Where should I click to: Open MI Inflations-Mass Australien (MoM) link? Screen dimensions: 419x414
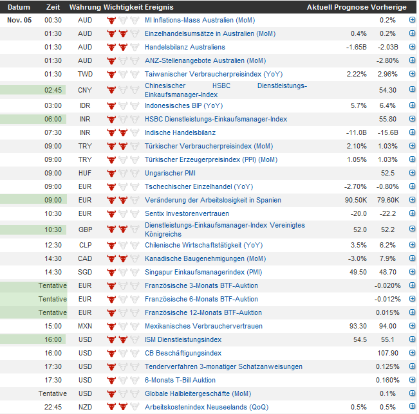pyautogui.click(x=200, y=21)
